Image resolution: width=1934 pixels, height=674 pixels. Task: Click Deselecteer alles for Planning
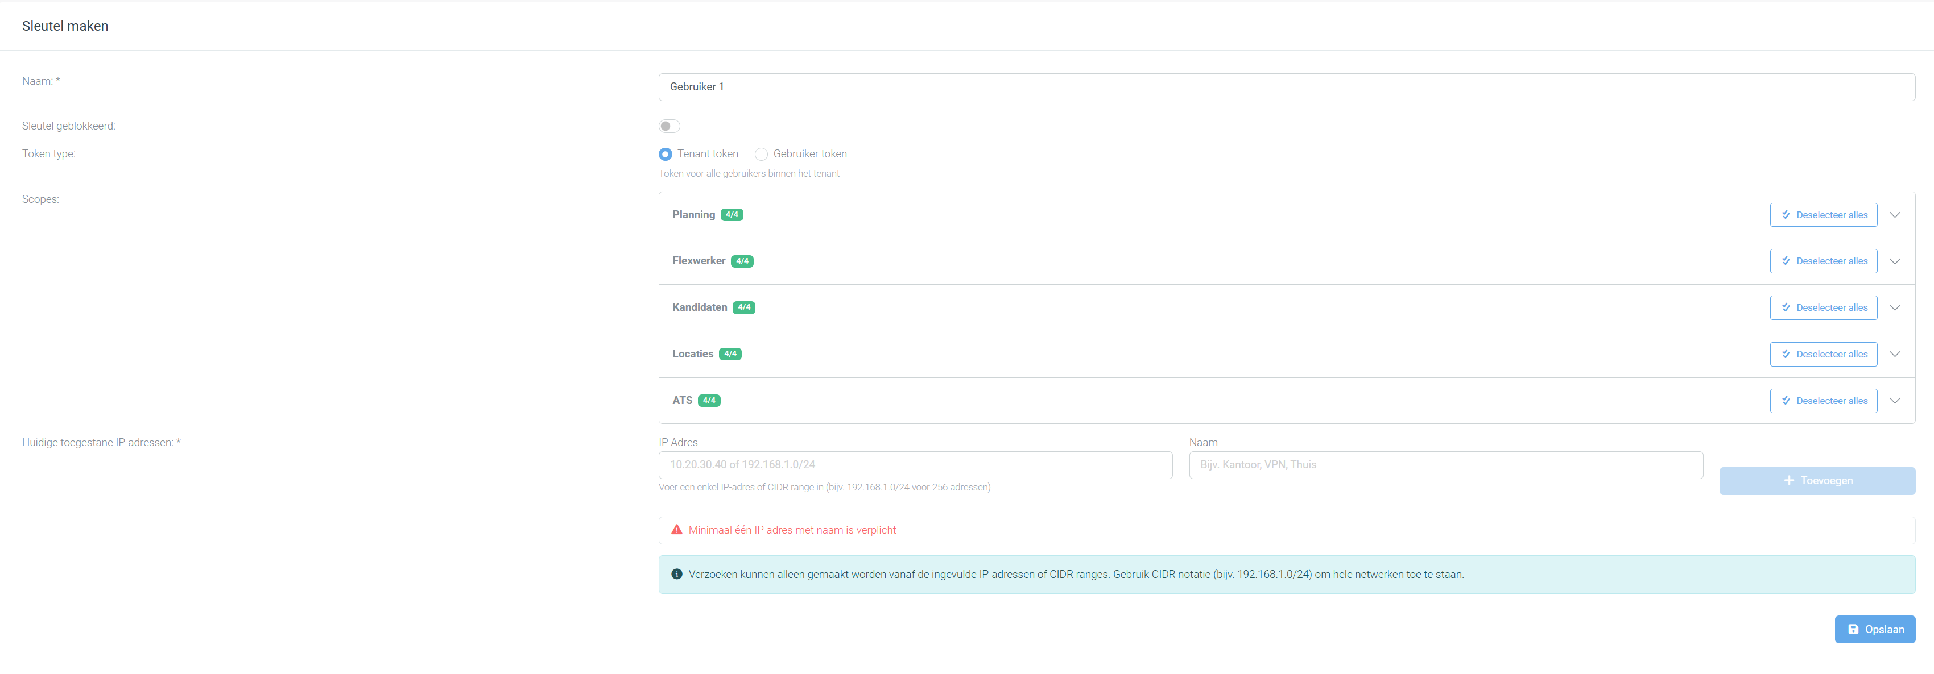coord(1823,214)
